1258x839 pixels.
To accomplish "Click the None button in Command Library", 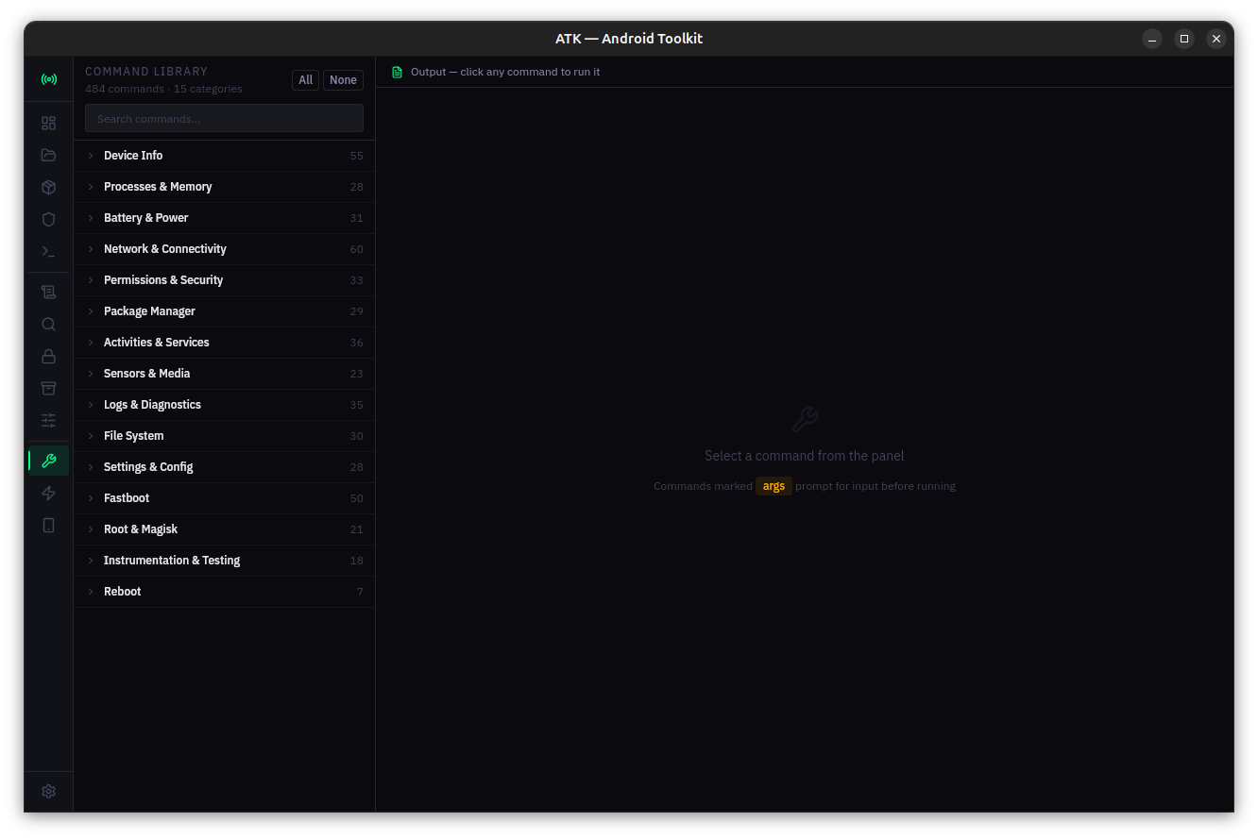I will pyautogui.click(x=344, y=80).
